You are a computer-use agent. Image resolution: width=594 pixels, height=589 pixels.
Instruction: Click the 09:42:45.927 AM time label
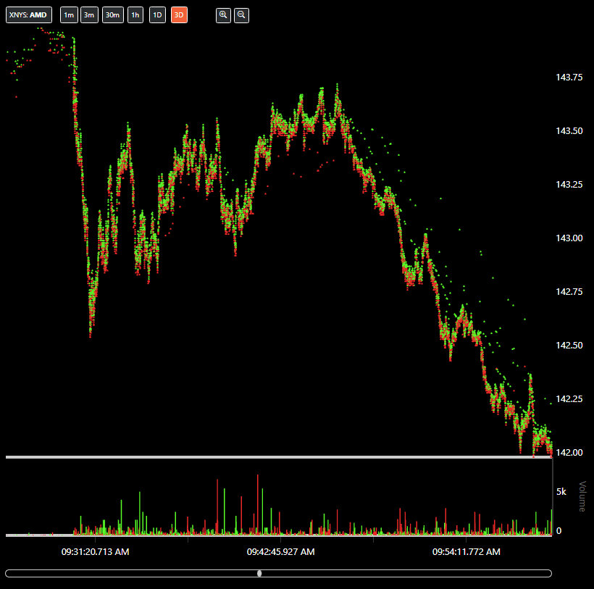280,552
